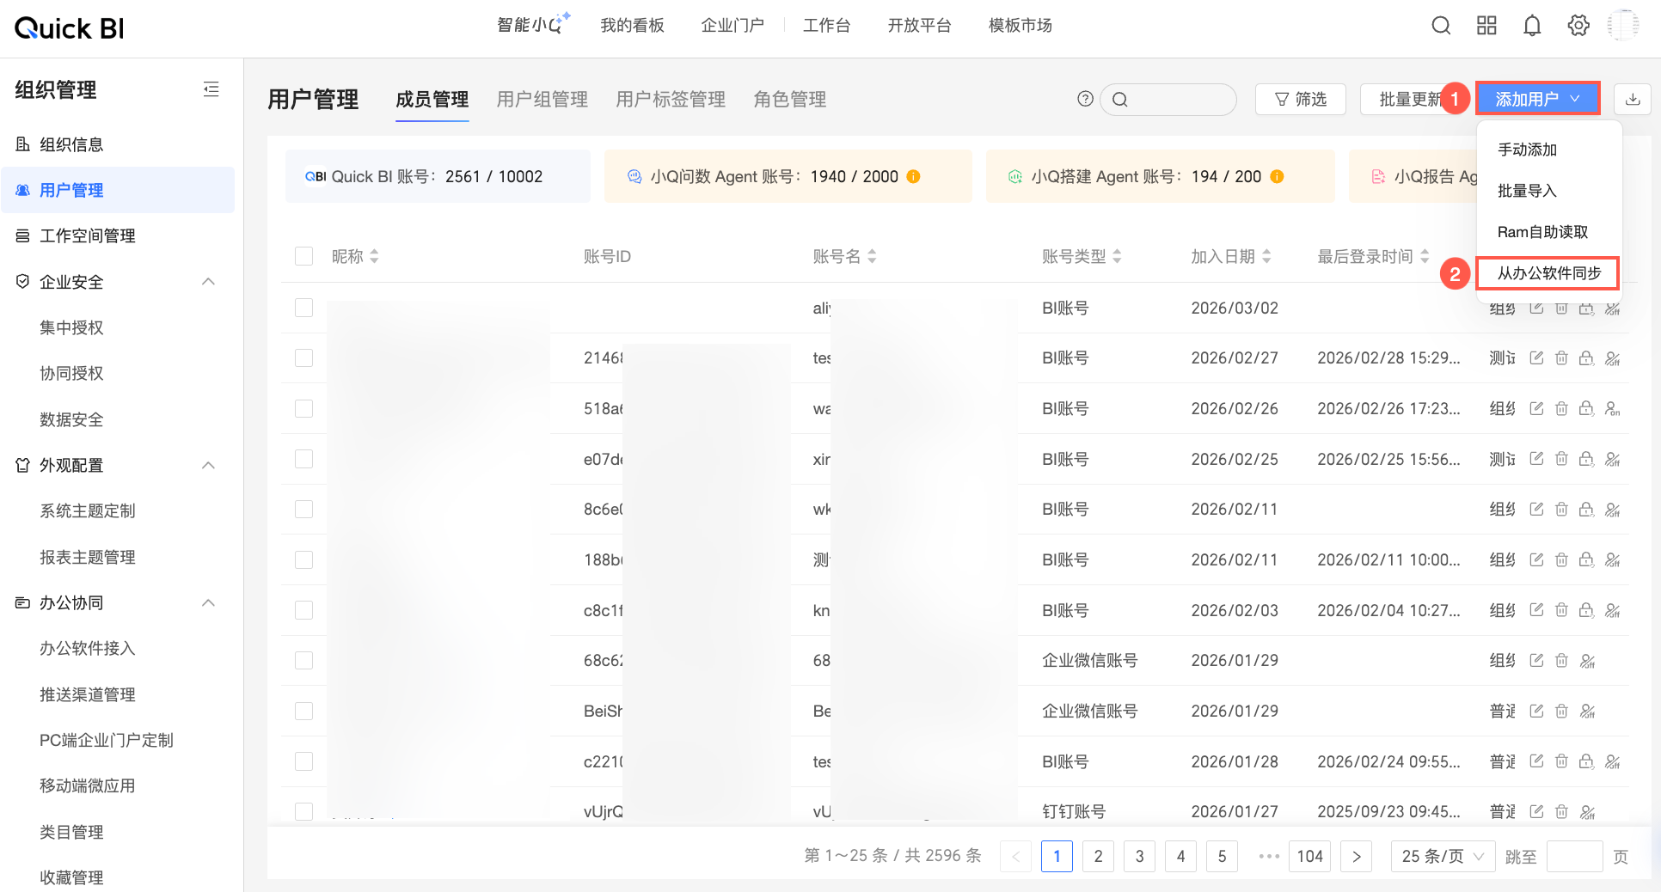Image resolution: width=1661 pixels, height=892 pixels.
Task: Go to page 2 in pagination
Action: [1098, 856]
